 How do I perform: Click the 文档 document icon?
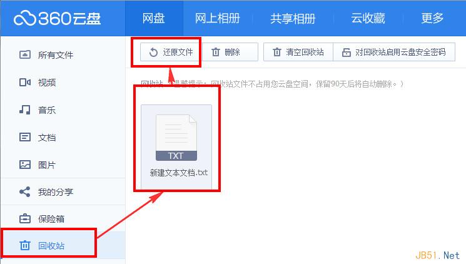point(25,137)
